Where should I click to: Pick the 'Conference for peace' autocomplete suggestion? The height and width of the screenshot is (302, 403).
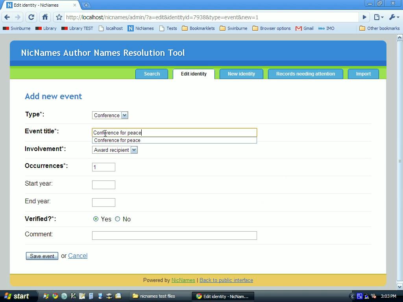[174, 140]
